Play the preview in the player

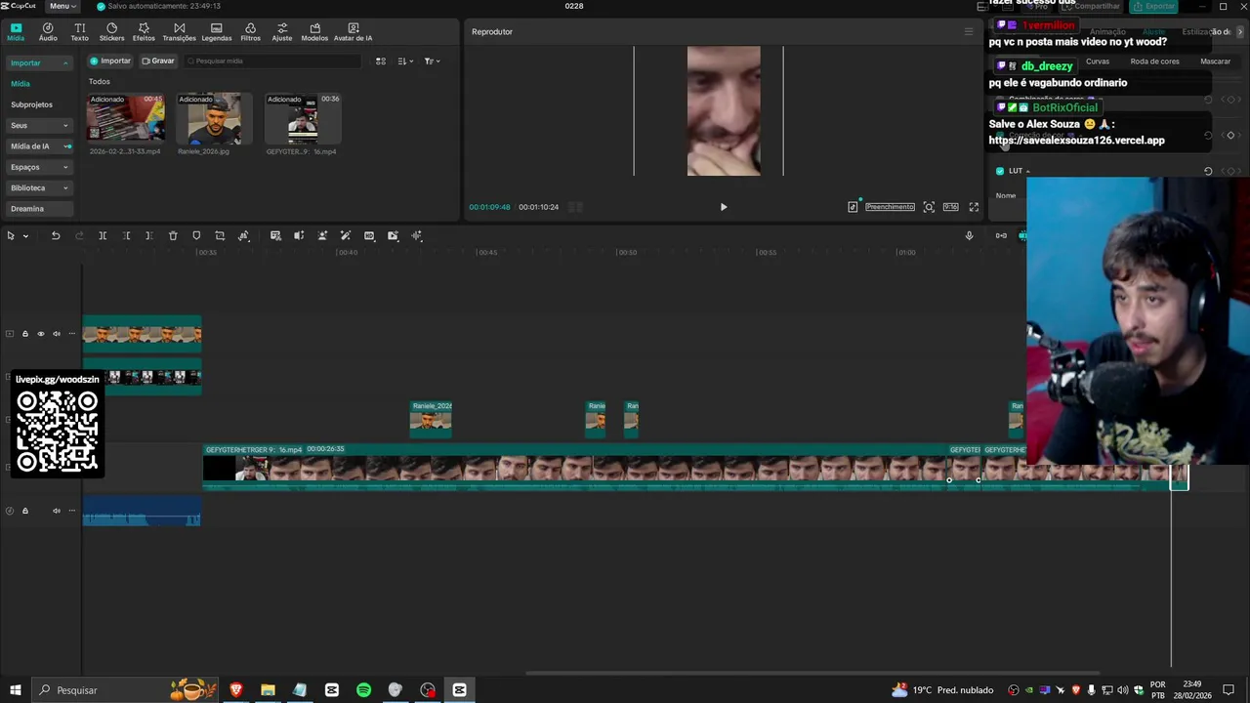724,207
